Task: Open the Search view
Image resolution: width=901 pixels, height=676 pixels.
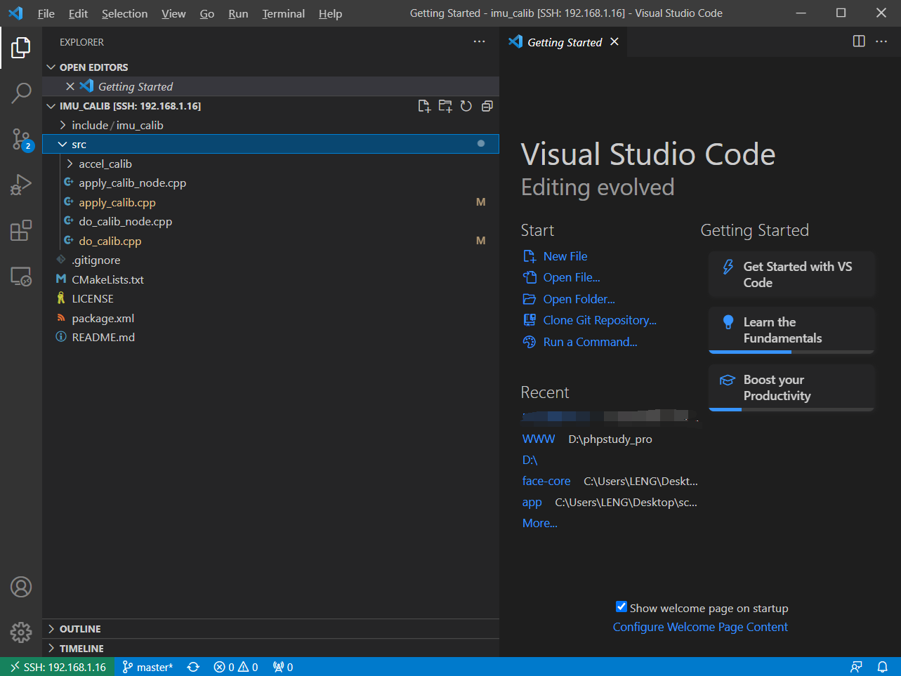Action: [21, 93]
